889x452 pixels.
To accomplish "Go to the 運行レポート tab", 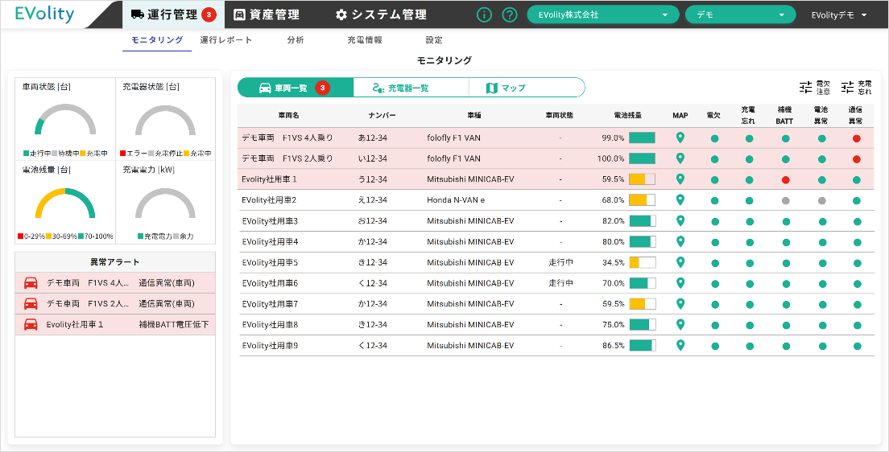I will tap(225, 40).
